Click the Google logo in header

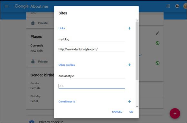[22, 6]
